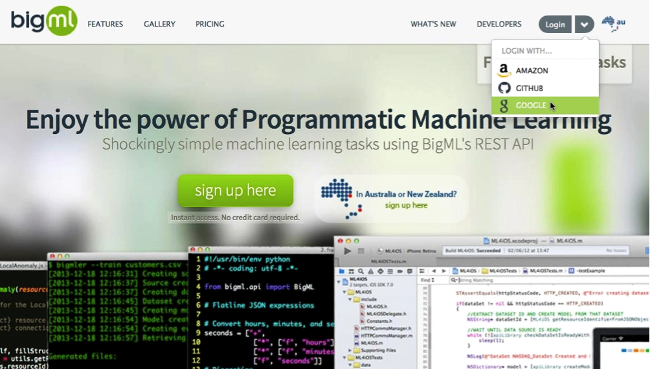Open the Developers page
Image resolution: width=650 pixels, height=369 pixels.
[499, 24]
